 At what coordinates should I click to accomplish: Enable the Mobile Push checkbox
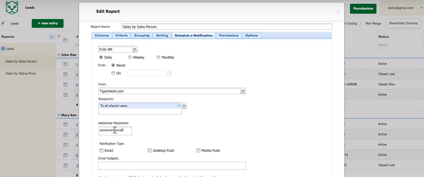(x=198, y=150)
